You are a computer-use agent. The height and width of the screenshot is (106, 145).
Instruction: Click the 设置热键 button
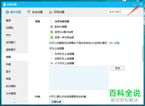coord(56,102)
